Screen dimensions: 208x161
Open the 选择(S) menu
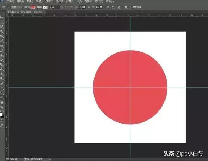coord(60,1)
